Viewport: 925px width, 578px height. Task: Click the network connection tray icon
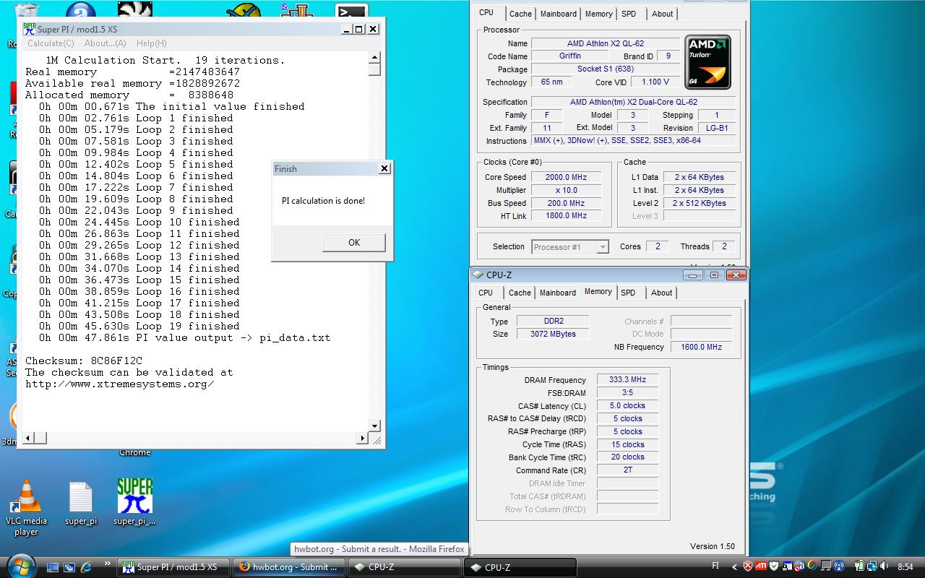click(x=872, y=566)
